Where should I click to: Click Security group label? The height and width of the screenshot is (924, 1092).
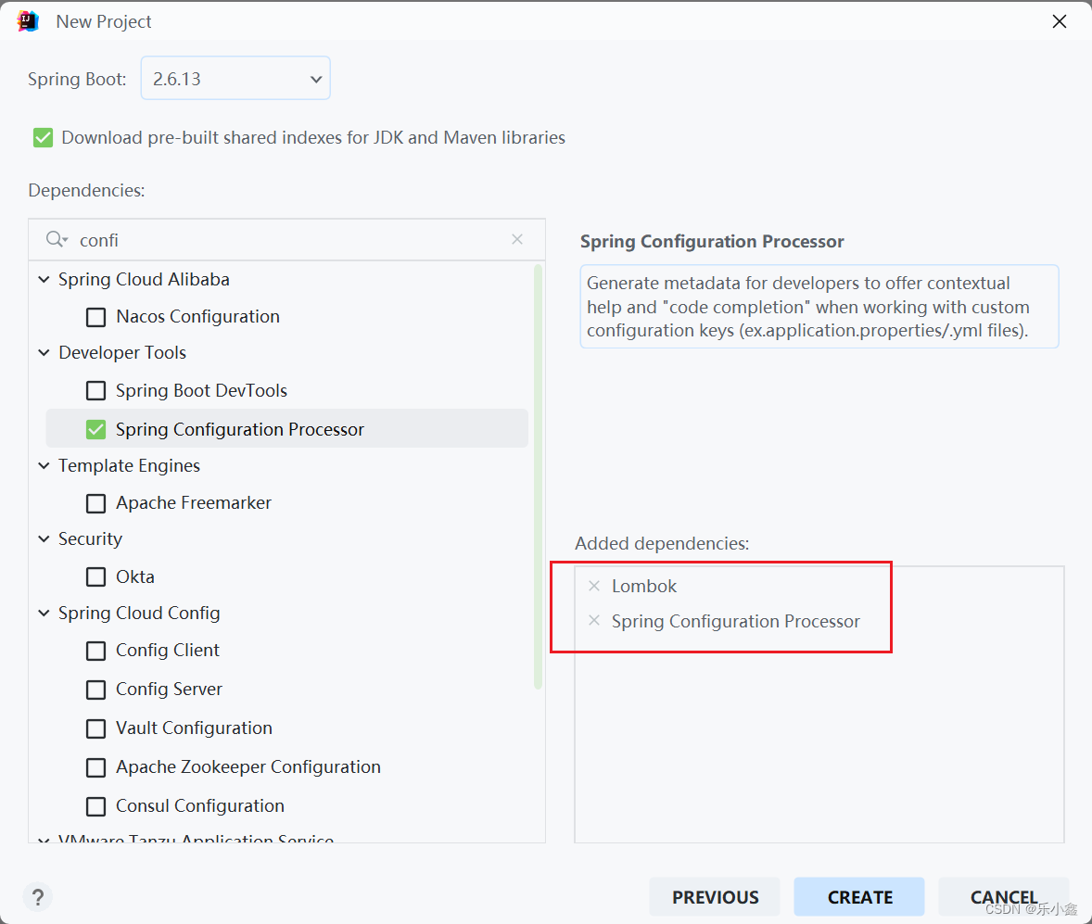[91, 539]
